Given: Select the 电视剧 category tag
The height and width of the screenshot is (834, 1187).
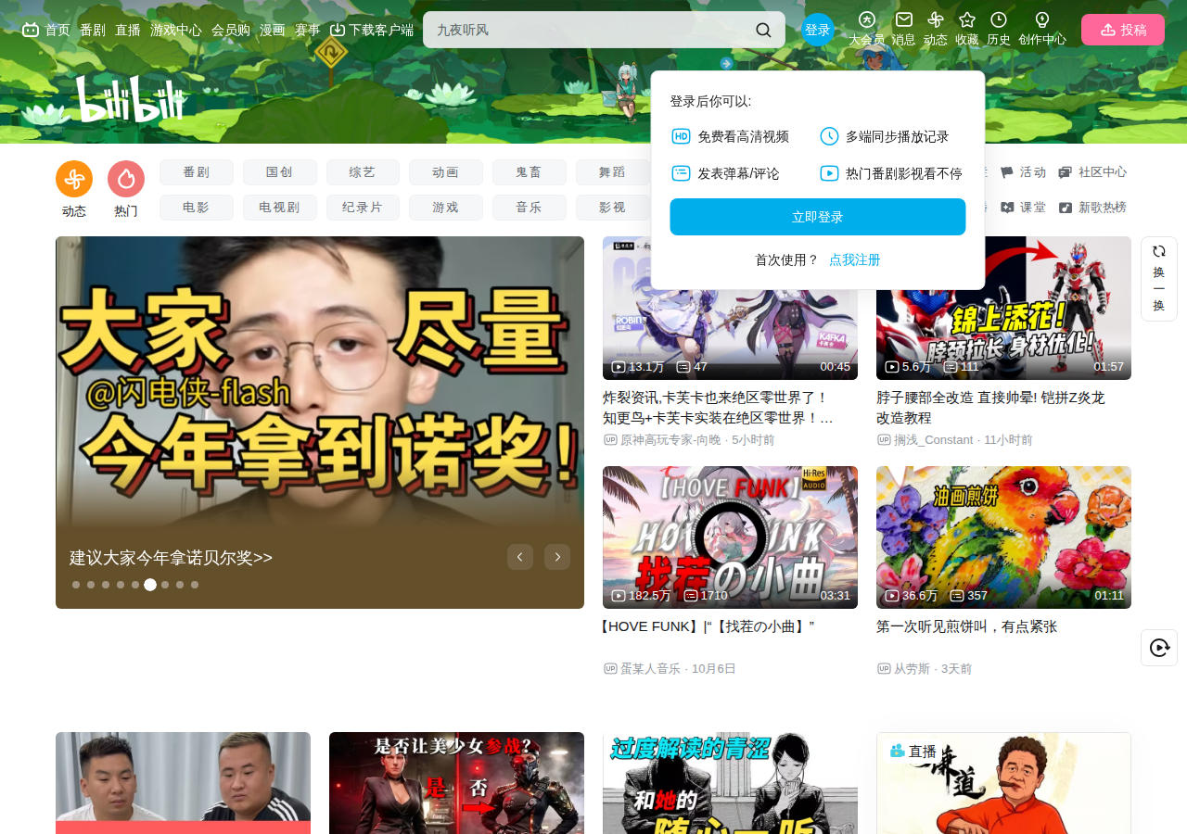Looking at the screenshot, I should pos(280,208).
